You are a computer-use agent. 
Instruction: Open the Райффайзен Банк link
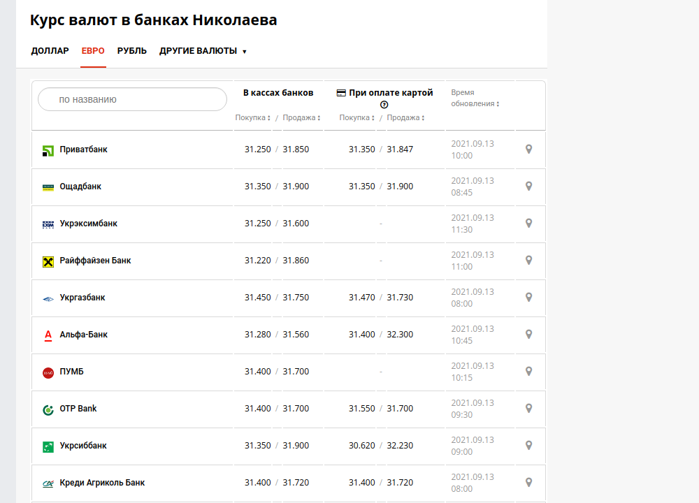95,260
